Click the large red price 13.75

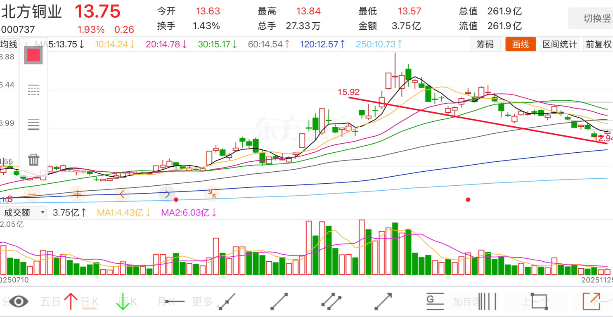[x=97, y=11]
